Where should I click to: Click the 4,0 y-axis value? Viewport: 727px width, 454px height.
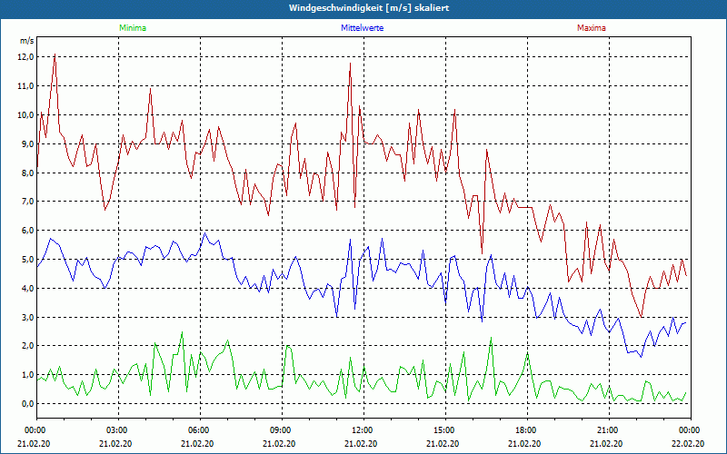click(28, 288)
